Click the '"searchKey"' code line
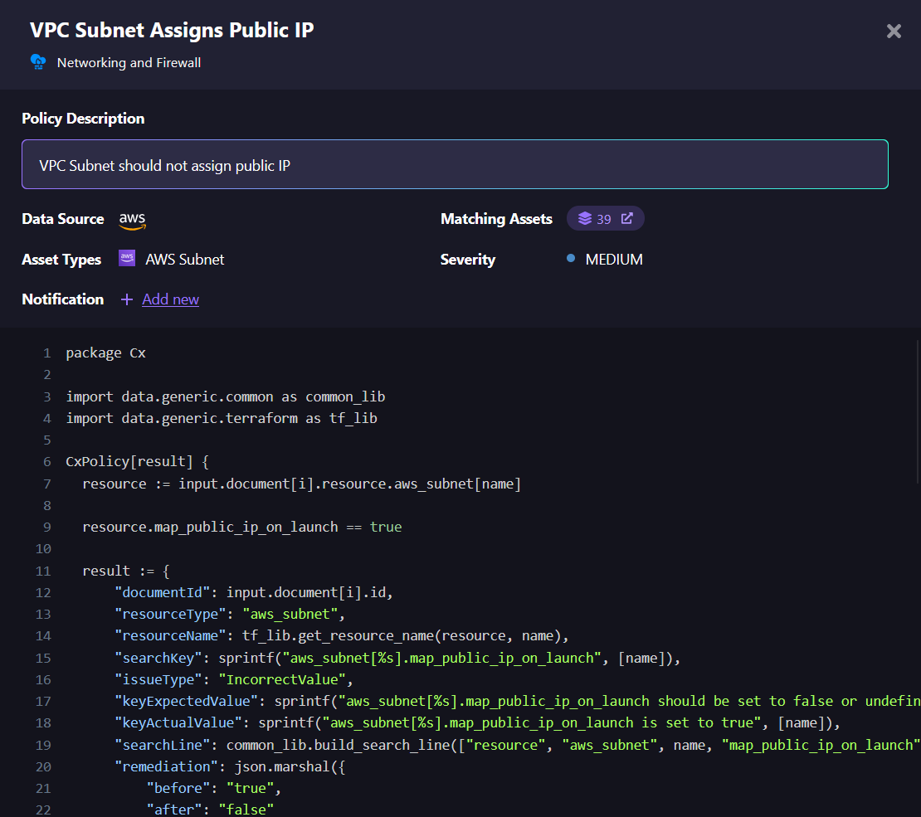The width and height of the screenshot is (921, 817). pyautogui.click(x=397, y=659)
